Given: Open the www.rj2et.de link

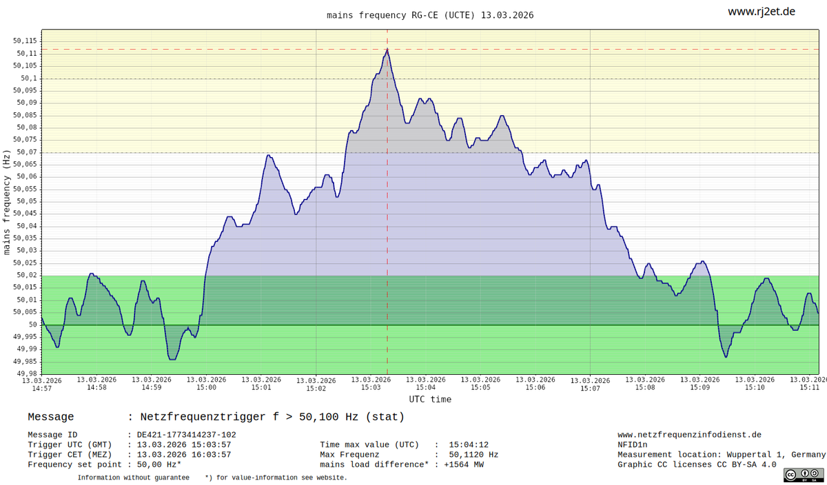Looking at the screenshot, I should (x=762, y=12).
